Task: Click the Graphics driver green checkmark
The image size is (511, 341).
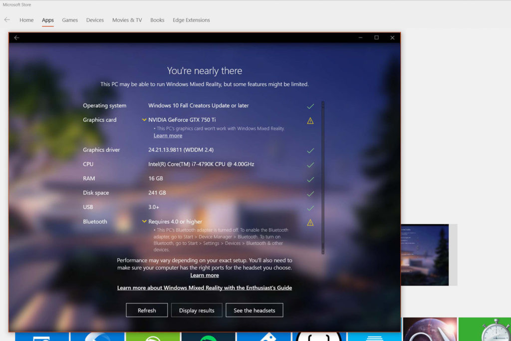Action: (x=310, y=150)
